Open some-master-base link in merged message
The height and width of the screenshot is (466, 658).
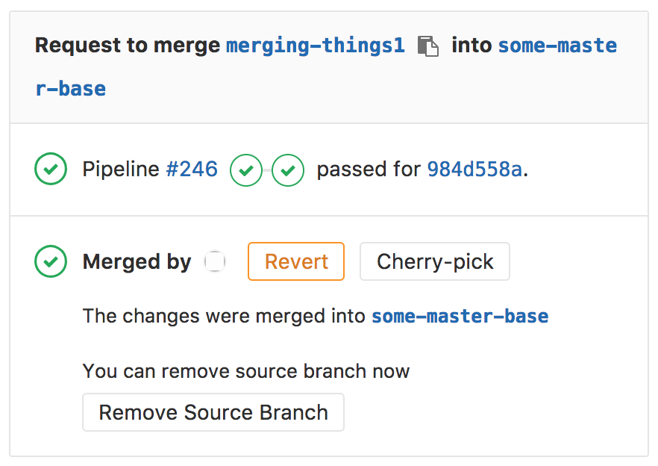pyautogui.click(x=460, y=316)
